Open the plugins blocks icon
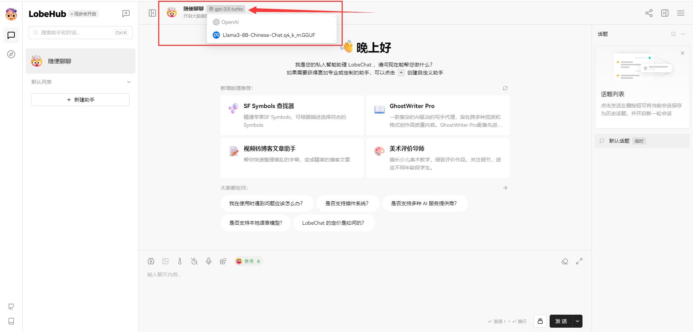Screen dimensions: 693x332 223,261
